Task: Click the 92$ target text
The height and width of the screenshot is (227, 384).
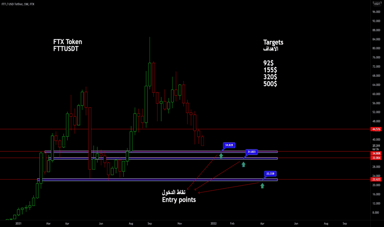Action: (x=268, y=63)
